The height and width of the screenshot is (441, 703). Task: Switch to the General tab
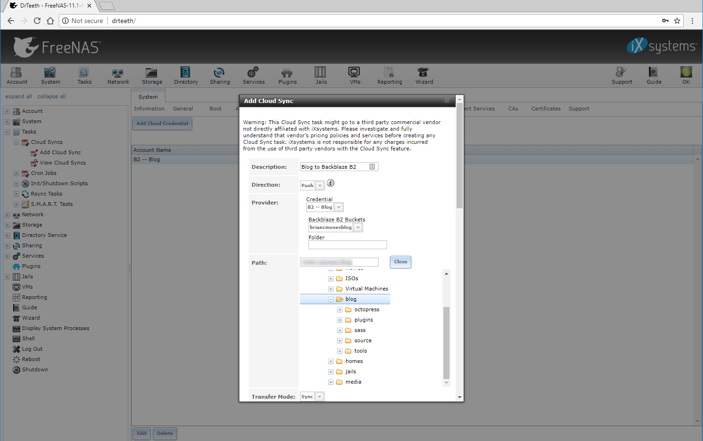click(x=183, y=109)
